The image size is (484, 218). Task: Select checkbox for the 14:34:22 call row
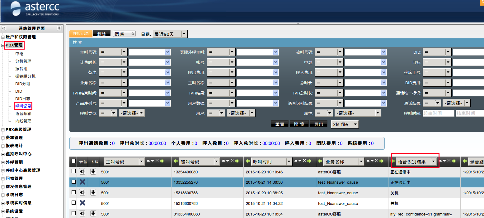click(x=73, y=203)
